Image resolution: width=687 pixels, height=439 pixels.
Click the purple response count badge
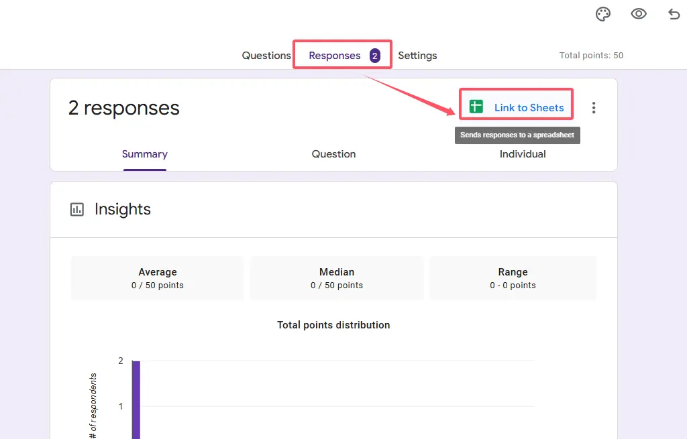pos(374,56)
